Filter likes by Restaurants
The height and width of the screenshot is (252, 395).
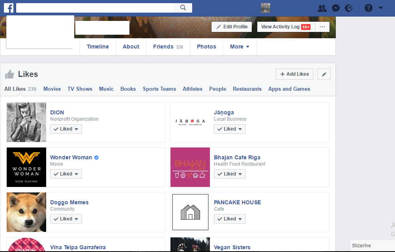pos(247,89)
